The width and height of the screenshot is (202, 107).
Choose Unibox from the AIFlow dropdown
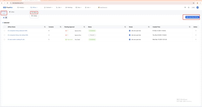[34, 16]
